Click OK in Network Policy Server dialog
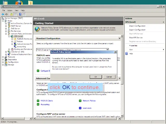 pos(96,77)
